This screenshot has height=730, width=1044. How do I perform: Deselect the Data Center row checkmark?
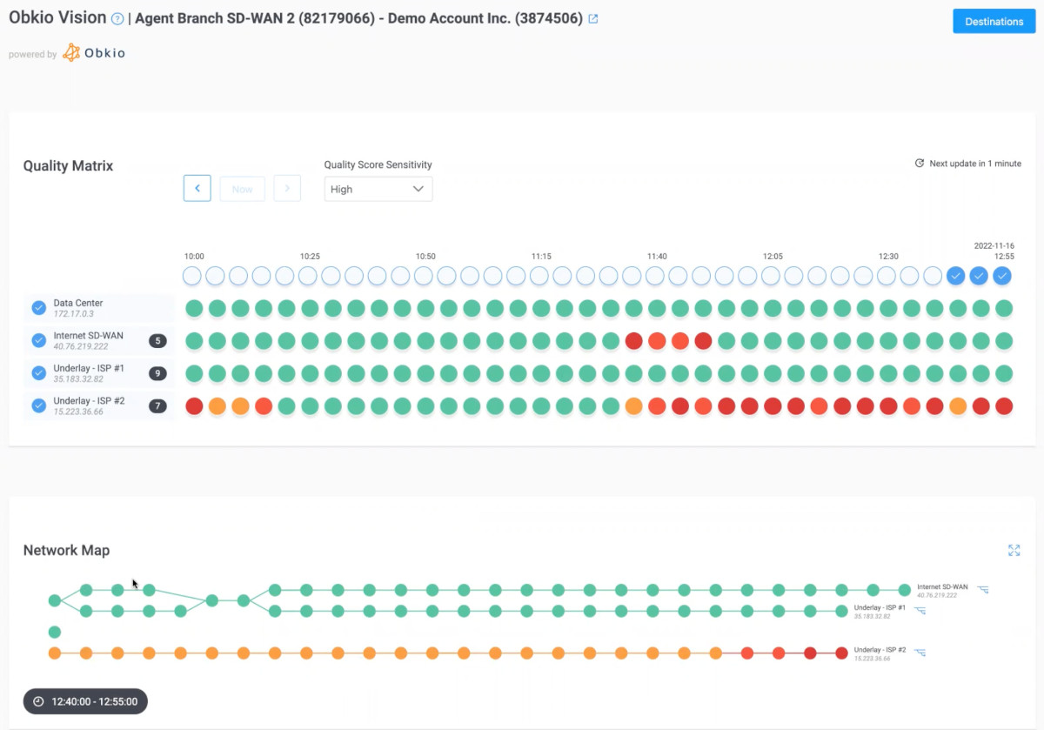click(38, 307)
